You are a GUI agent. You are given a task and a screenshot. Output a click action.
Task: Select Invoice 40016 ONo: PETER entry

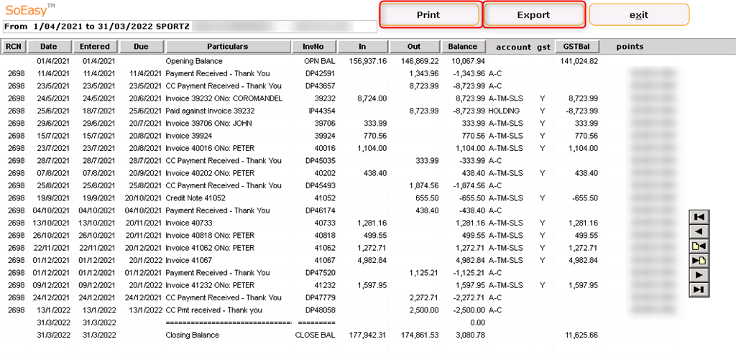(210, 148)
